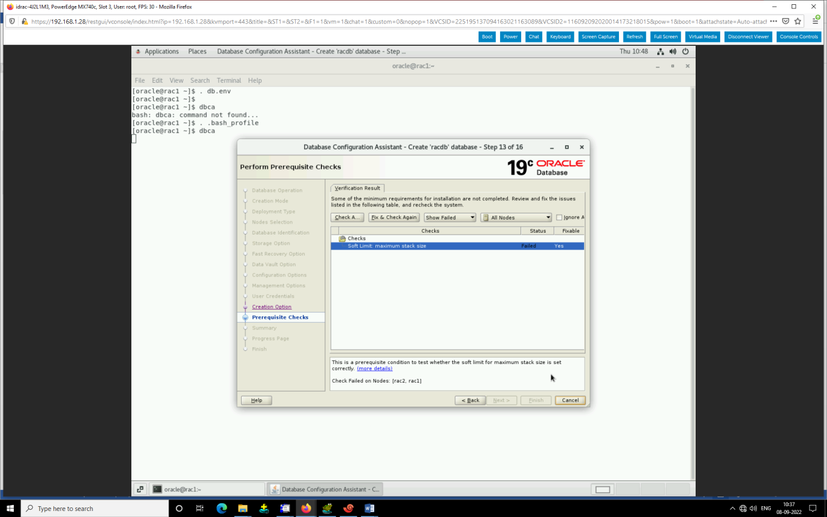Open terminal File menu

[x=140, y=80]
